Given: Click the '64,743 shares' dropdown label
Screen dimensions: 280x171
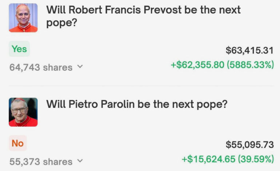Looking at the screenshot, I should click(41, 67).
